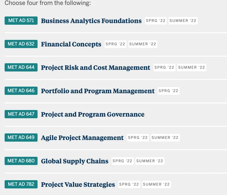Image resolution: width=227 pixels, height=195 pixels.
Task: Click the MET AD 647 badge
Action: tap(21, 114)
